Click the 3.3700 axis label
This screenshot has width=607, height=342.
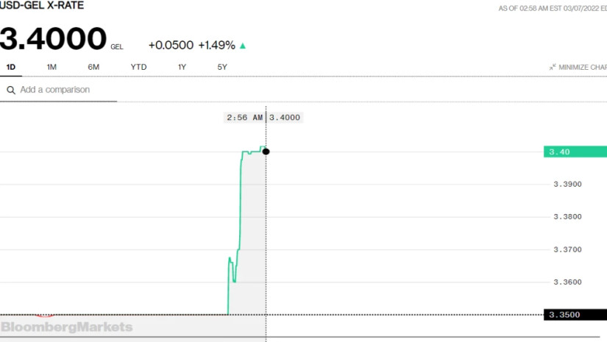click(567, 249)
